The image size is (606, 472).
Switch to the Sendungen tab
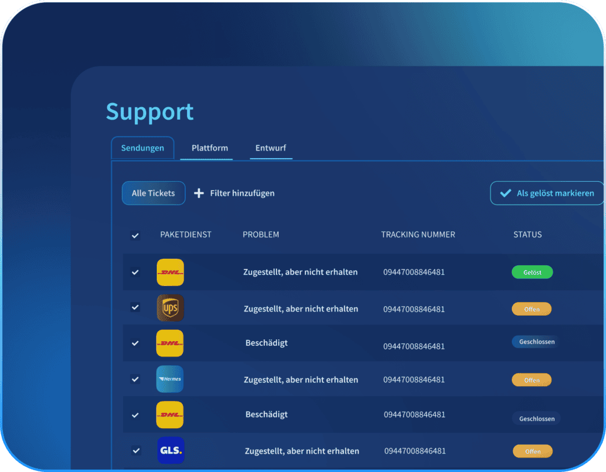click(x=143, y=148)
